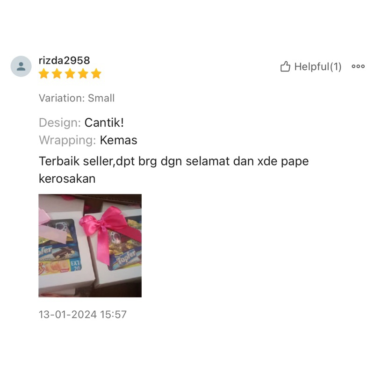Click the third rating star

click(70, 73)
